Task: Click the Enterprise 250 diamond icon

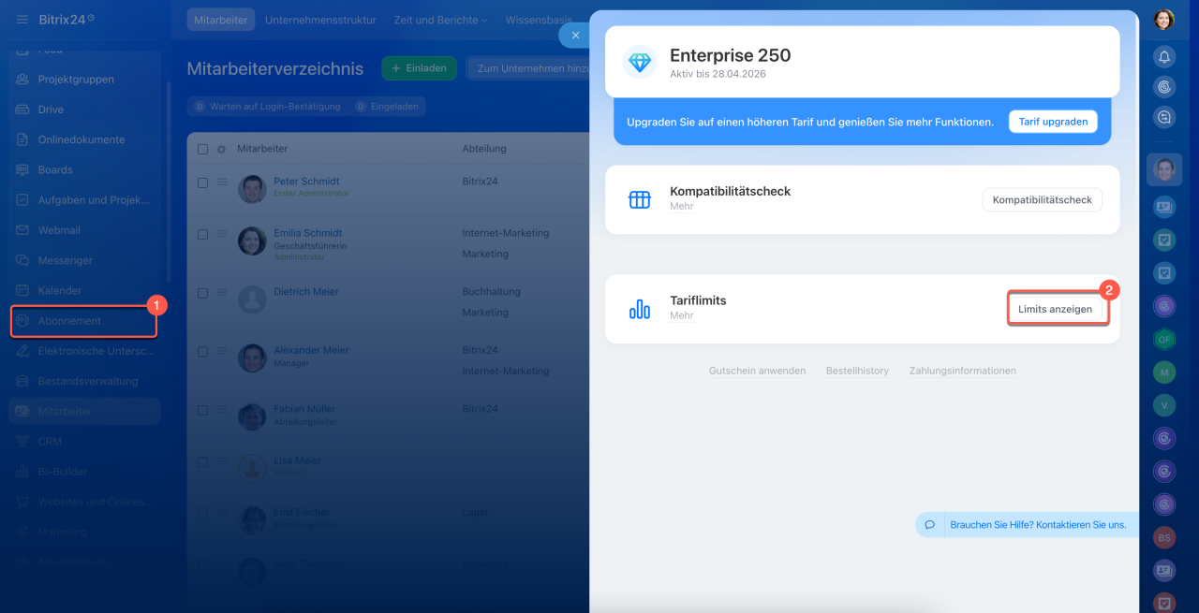Action: click(x=640, y=63)
